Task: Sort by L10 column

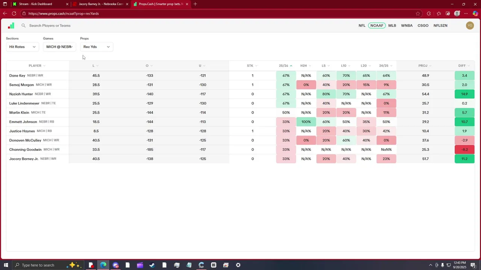Action: click(x=346, y=66)
